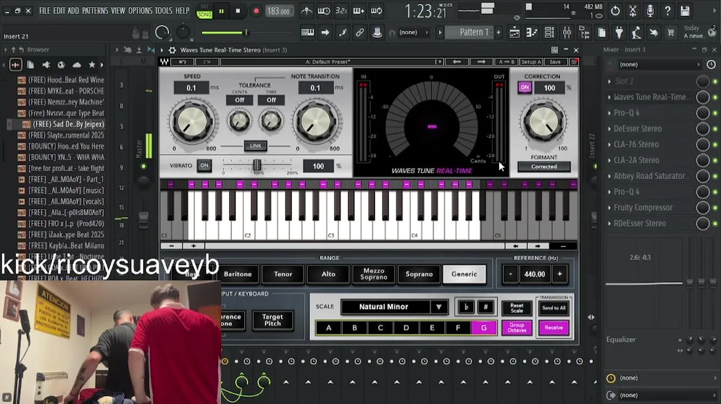The width and height of the screenshot is (721, 404).
Task: Load previous preset with left arrow
Action: point(457,62)
